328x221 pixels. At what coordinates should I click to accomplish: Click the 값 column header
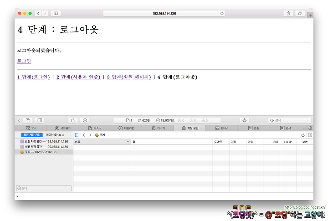click(172, 142)
